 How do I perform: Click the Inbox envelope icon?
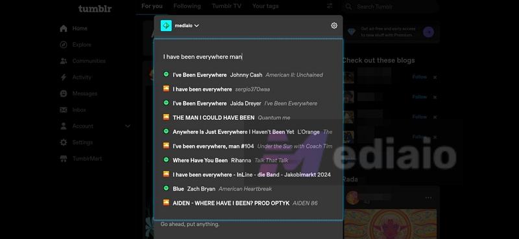64,109
